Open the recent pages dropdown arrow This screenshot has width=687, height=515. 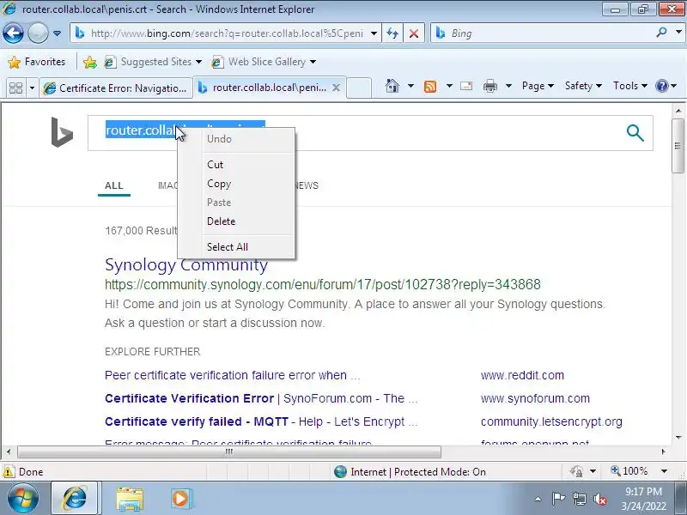click(57, 33)
